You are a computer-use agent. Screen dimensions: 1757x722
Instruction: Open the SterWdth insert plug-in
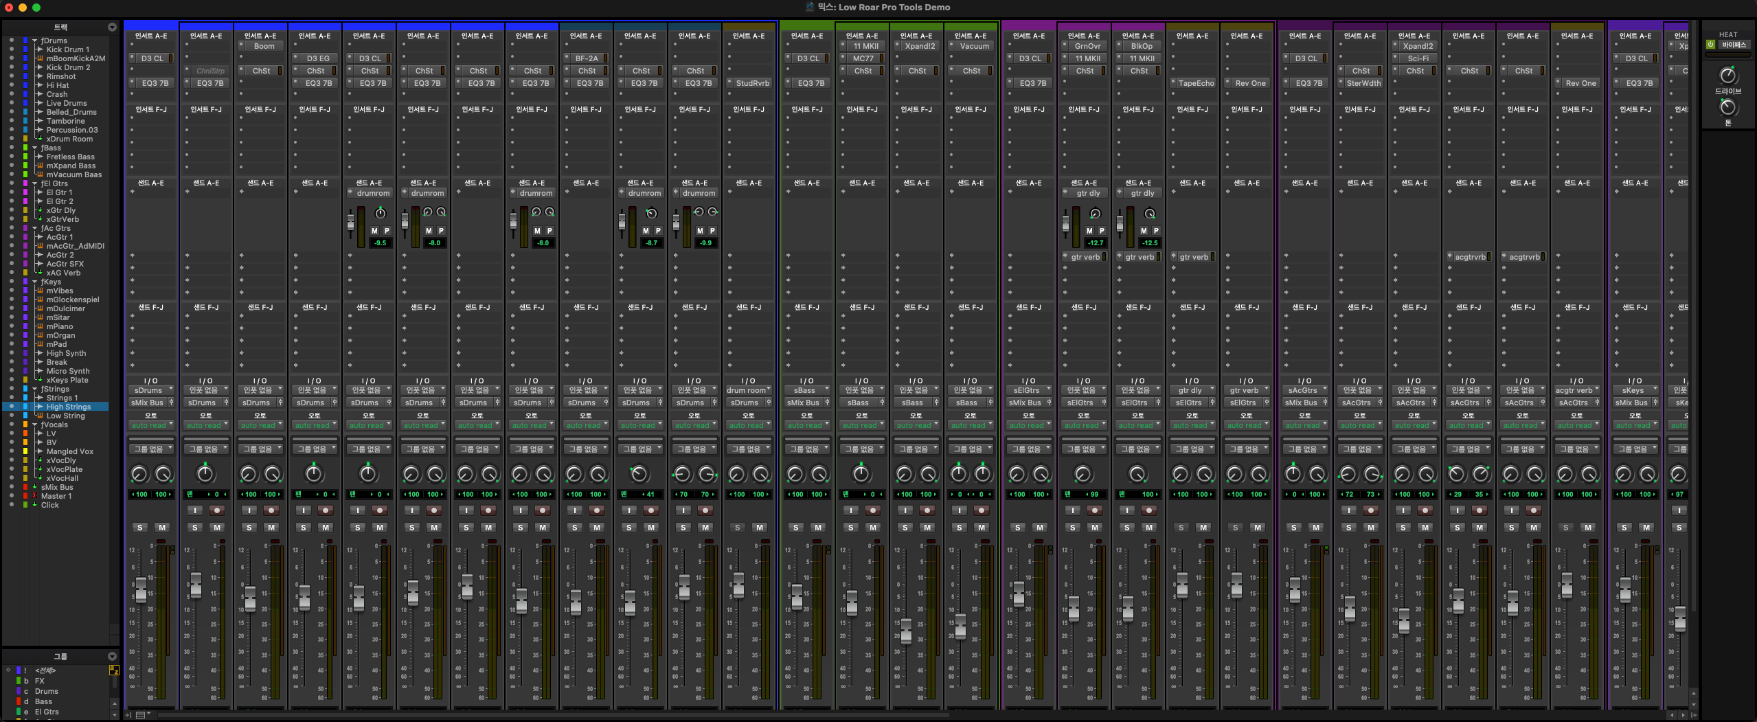(x=1363, y=83)
